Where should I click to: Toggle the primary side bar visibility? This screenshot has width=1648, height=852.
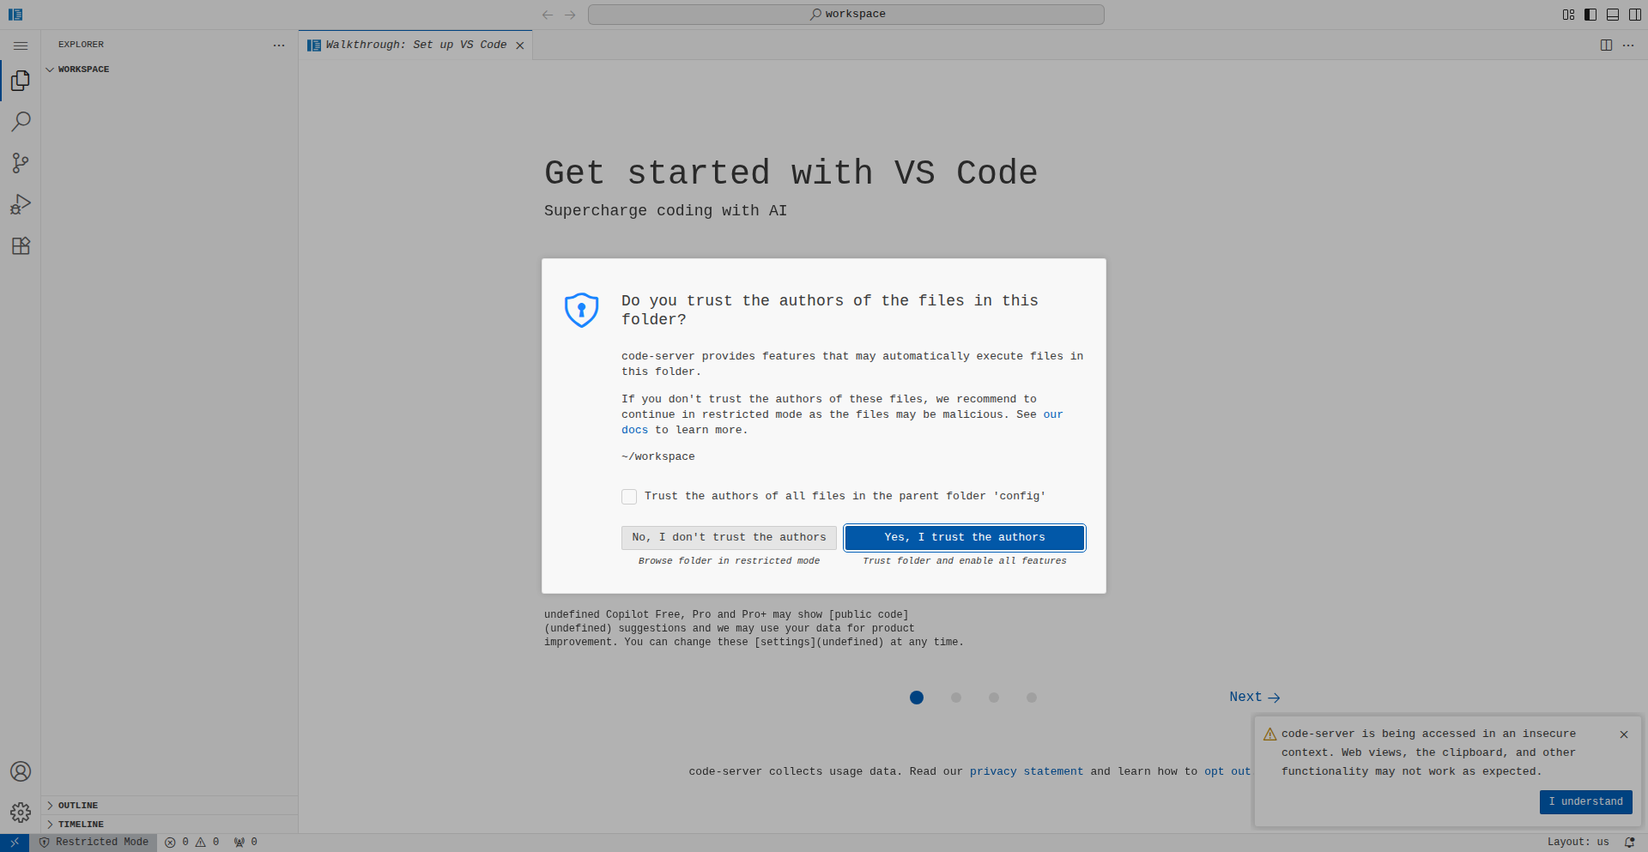coord(1590,15)
